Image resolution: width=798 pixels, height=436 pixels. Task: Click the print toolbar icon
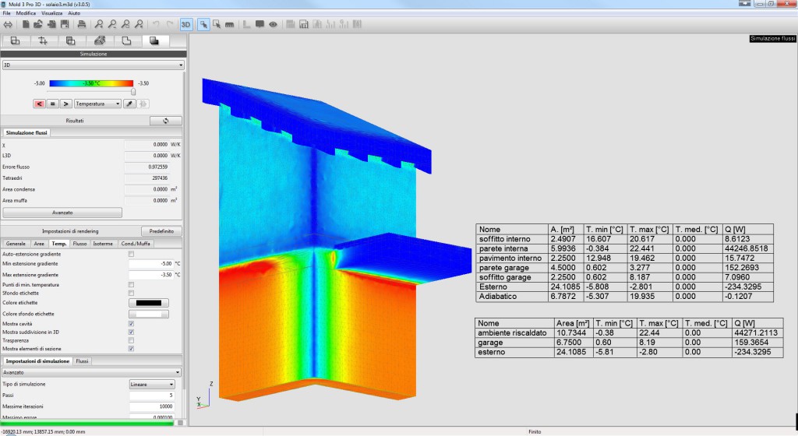(82, 24)
